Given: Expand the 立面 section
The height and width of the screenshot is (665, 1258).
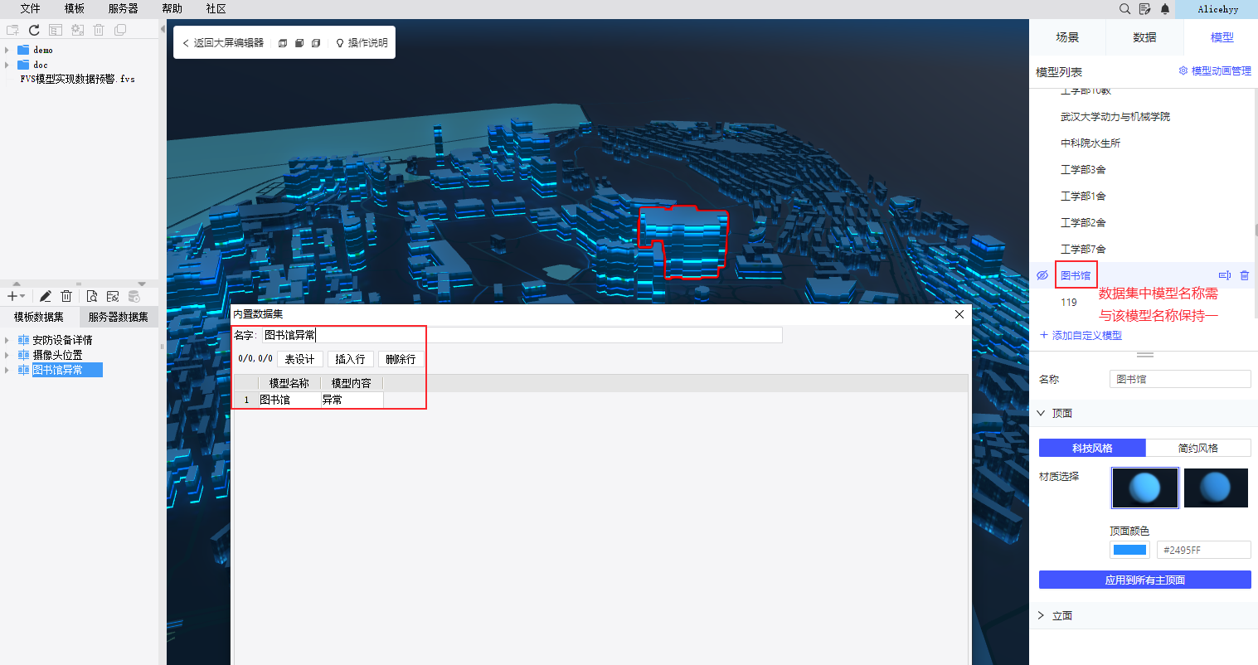Looking at the screenshot, I should coord(1042,615).
